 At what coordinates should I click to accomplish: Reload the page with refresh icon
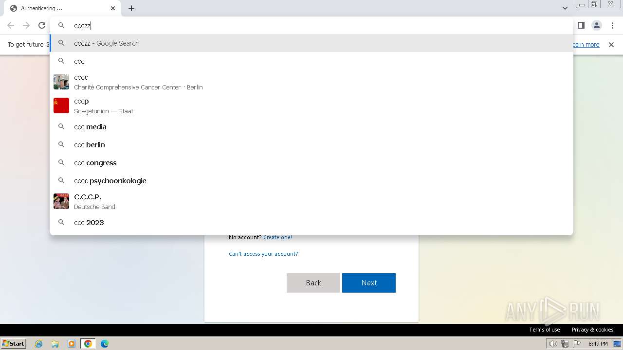42,25
